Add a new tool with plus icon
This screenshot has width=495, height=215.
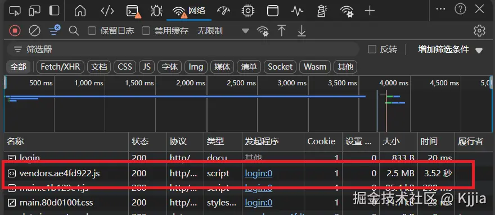[370, 11]
